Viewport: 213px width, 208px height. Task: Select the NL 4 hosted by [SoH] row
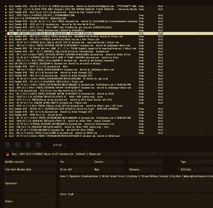[x=109, y=94]
